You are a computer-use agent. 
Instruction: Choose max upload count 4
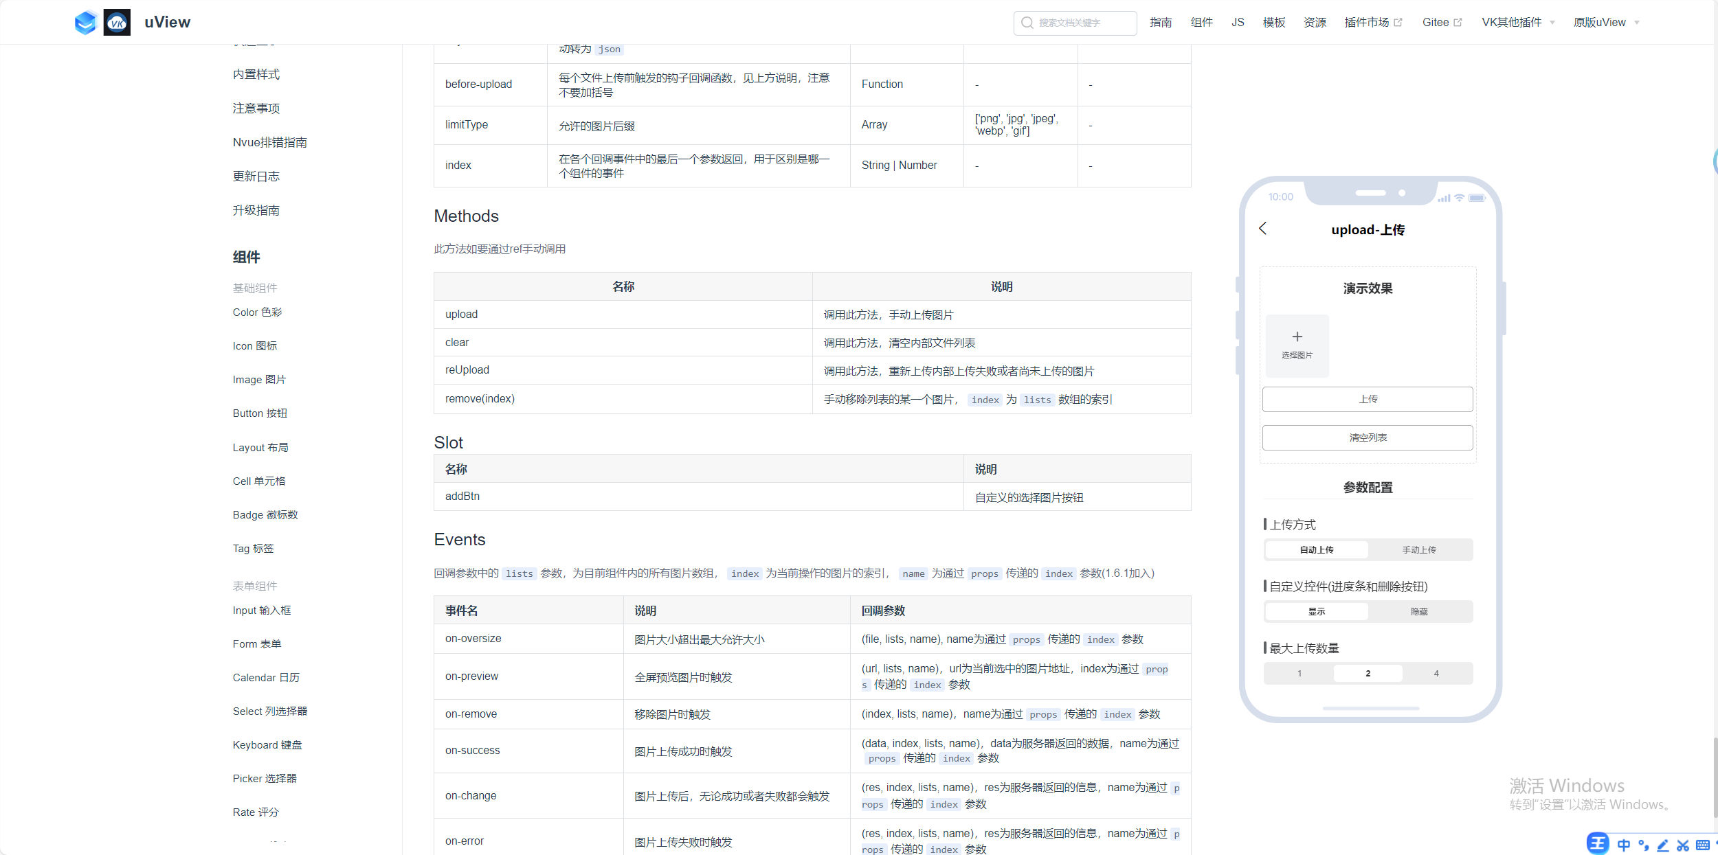(1436, 674)
